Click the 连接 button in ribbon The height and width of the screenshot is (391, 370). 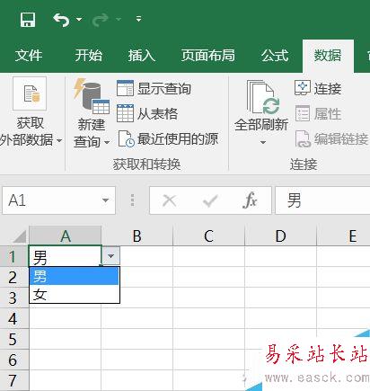318,88
